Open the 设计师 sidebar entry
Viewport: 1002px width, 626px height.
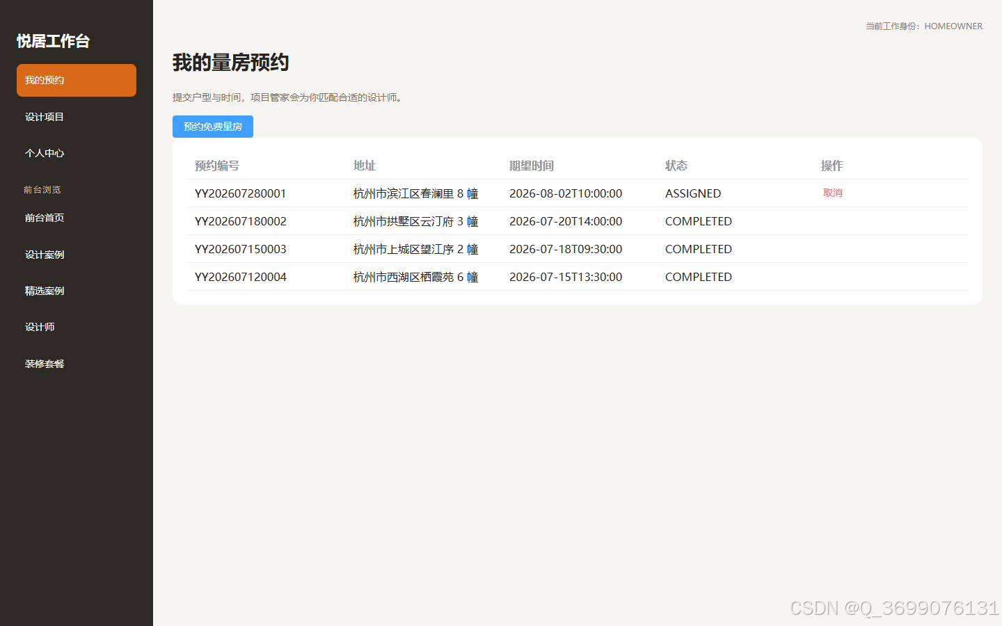click(x=77, y=327)
